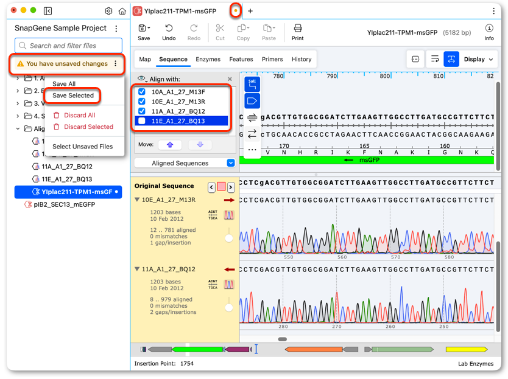Uncheck 10E_A1_27_M13R alignment

(x=141, y=102)
